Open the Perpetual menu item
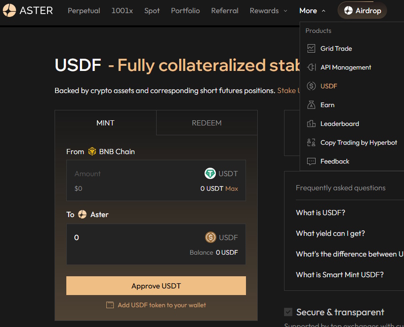 point(84,10)
